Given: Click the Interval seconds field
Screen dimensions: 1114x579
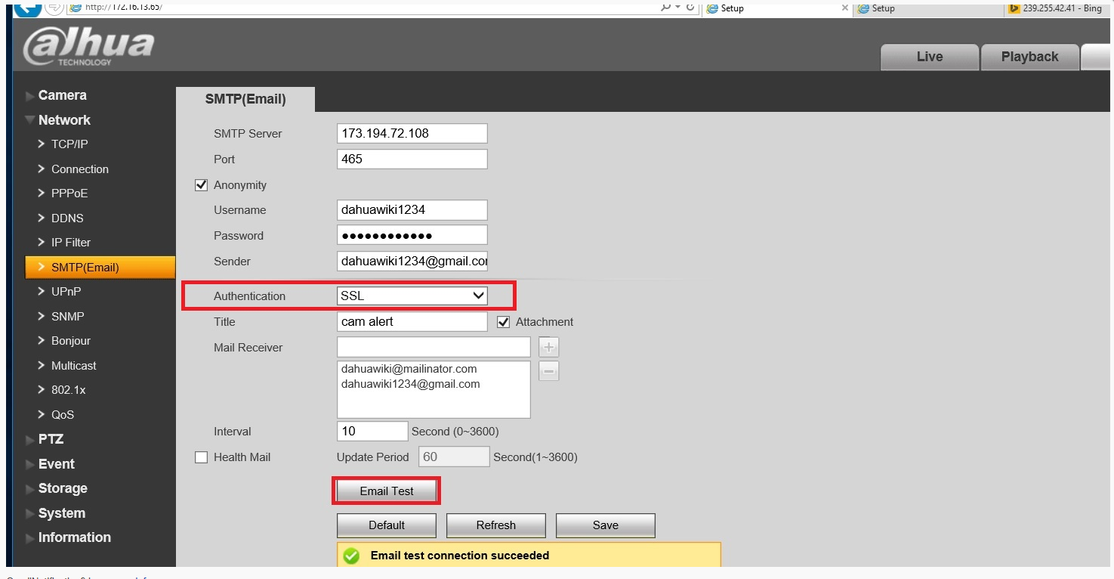Looking at the screenshot, I should [372, 432].
